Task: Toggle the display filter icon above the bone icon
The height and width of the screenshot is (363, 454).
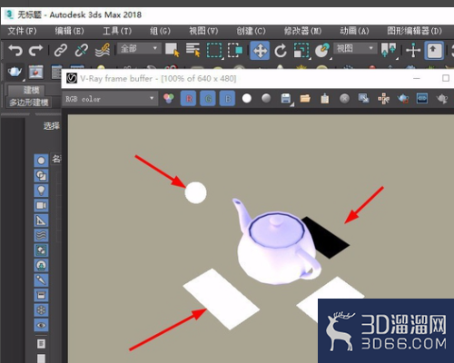Action: pyautogui.click(x=41, y=265)
